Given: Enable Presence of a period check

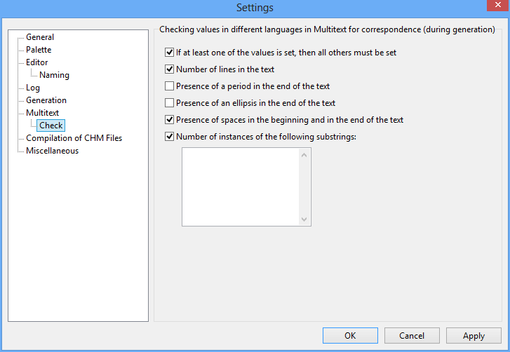Looking at the screenshot, I should click(x=170, y=86).
